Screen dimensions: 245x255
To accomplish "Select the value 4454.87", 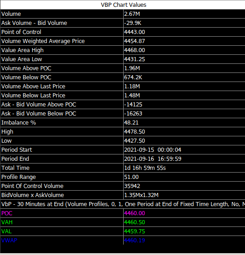I will pyautogui.click(x=135, y=41).
